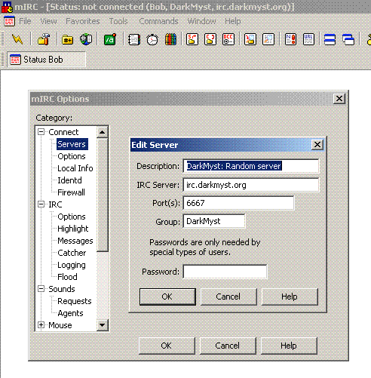The image size is (371, 378).
Task: Open the Window menu
Action: point(201,21)
